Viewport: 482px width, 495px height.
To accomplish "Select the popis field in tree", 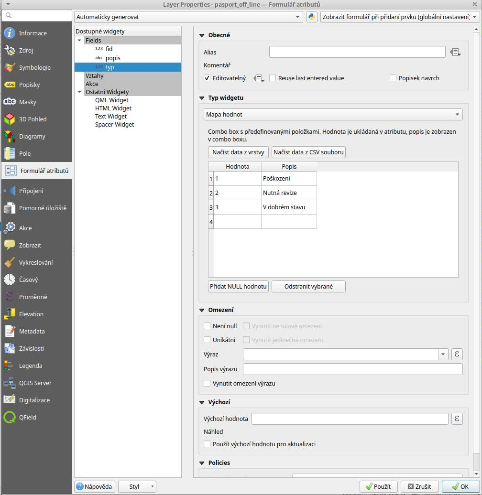I will [113, 58].
